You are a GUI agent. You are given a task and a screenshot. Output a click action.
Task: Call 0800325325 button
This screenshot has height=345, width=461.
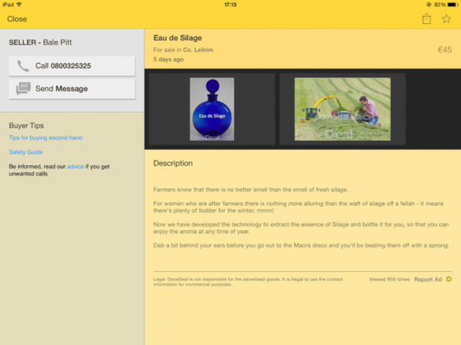point(72,66)
